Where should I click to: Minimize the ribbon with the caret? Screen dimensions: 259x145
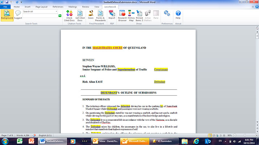coord(253,7)
